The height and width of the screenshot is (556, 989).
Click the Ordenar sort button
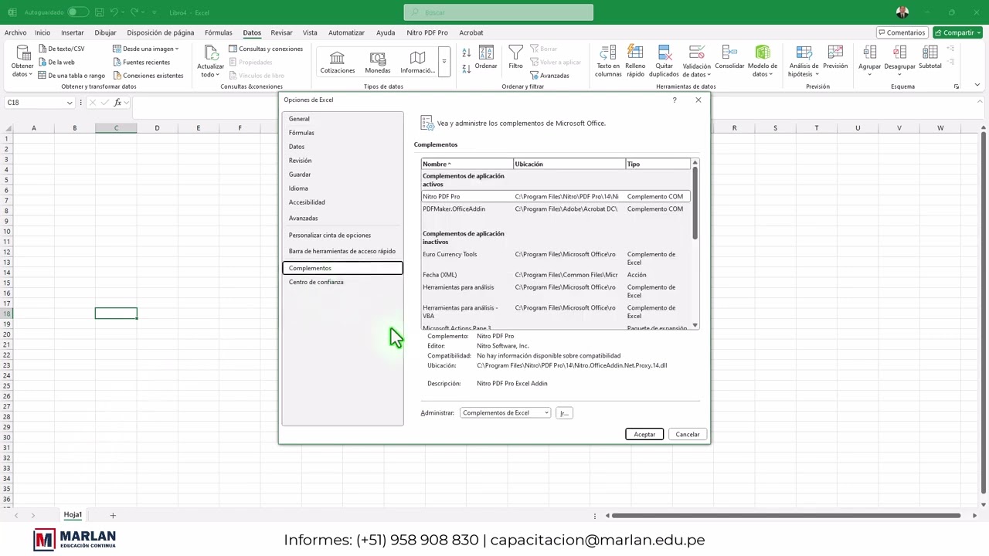pyautogui.click(x=486, y=57)
